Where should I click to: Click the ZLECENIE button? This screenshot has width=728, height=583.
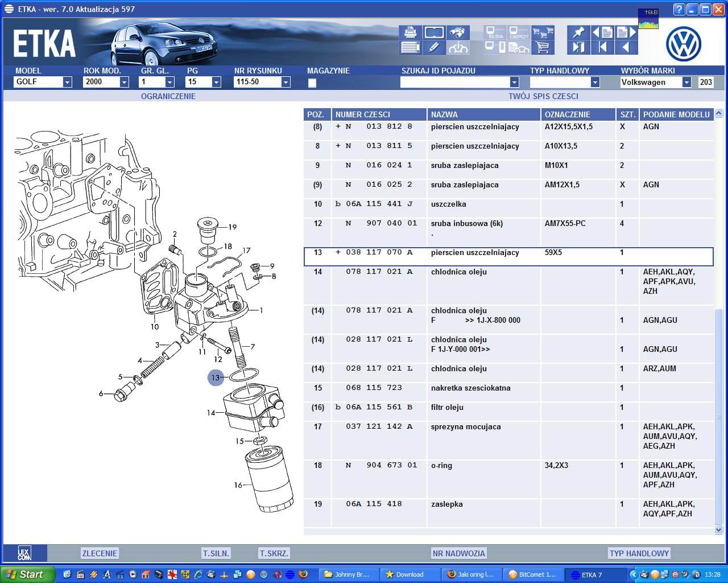100,553
